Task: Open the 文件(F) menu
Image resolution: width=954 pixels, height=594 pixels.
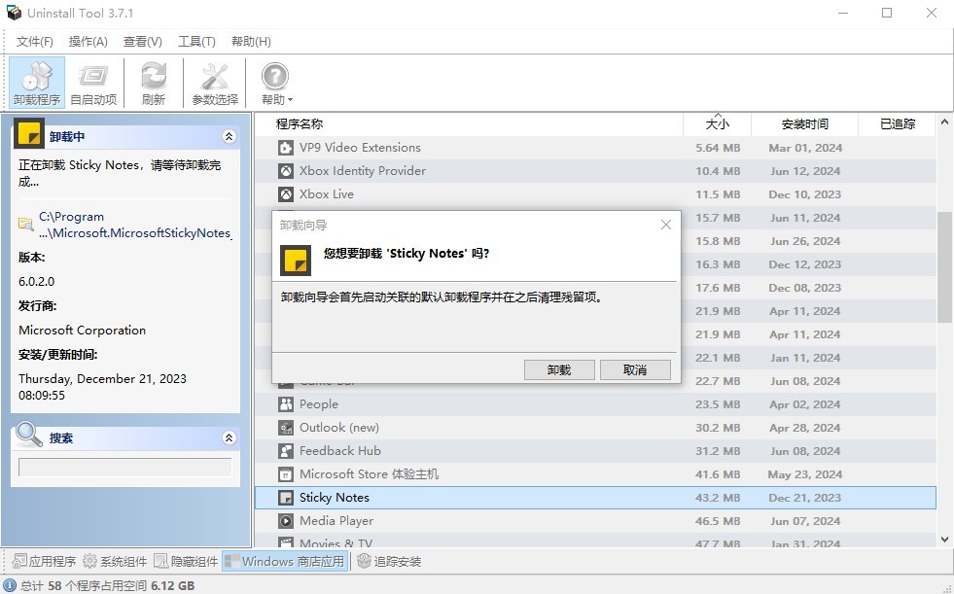Action: click(35, 42)
